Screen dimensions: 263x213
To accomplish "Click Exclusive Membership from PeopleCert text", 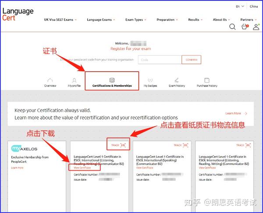I will pyautogui.click(x=30, y=159).
